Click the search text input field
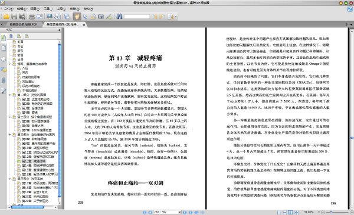354x215 pixels. [x=137, y=16]
